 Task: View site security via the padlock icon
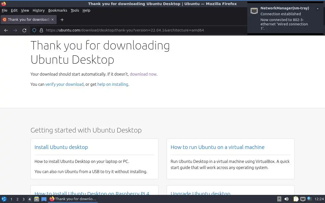coord(41,30)
